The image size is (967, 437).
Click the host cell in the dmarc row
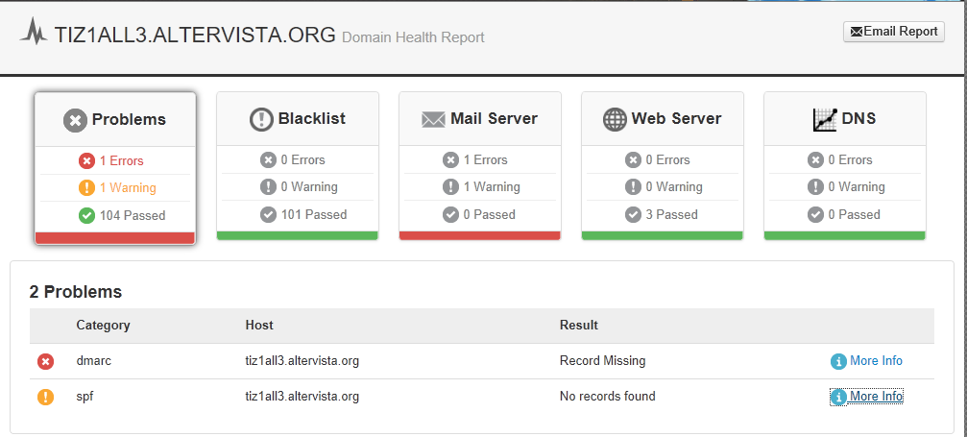click(x=302, y=361)
